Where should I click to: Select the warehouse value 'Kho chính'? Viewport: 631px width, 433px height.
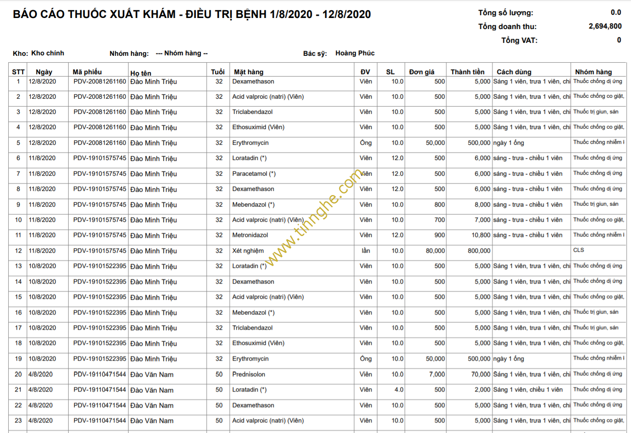pyautogui.click(x=47, y=53)
